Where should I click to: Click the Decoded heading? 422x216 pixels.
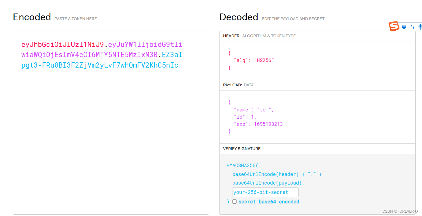(x=239, y=17)
